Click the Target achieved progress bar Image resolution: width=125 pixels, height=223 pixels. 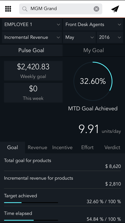point(31,202)
